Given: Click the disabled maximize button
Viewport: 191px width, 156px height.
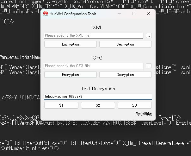Looking at the screenshot, I should [134, 14].
